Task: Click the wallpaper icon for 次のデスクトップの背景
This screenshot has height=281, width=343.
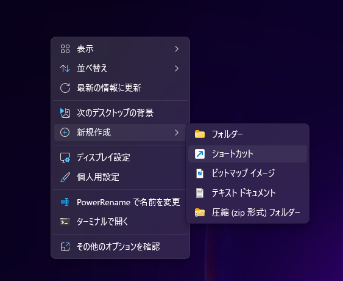Action: click(x=65, y=113)
